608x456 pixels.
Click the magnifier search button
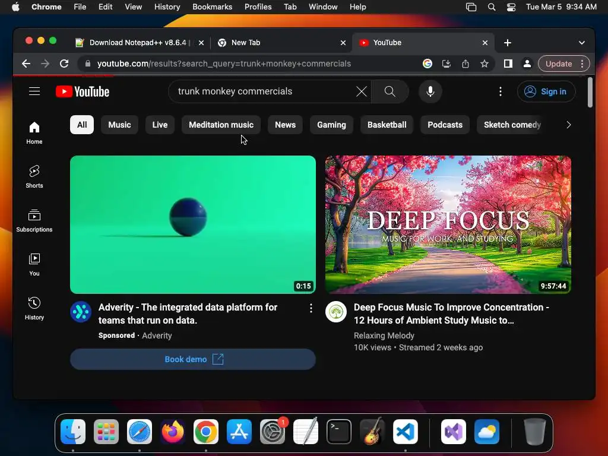(x=389, y=91)
